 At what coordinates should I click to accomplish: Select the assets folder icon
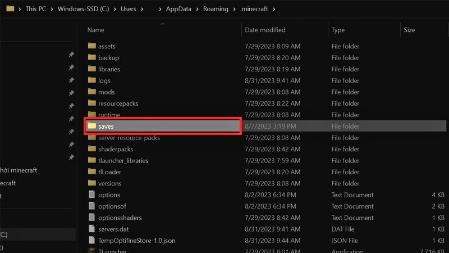[x=92, y=46]
